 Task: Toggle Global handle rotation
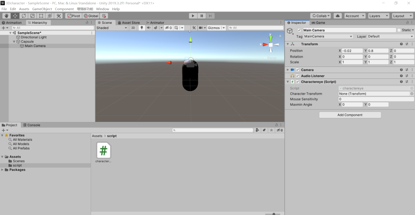pyautogui.click(x=91, y=16)
